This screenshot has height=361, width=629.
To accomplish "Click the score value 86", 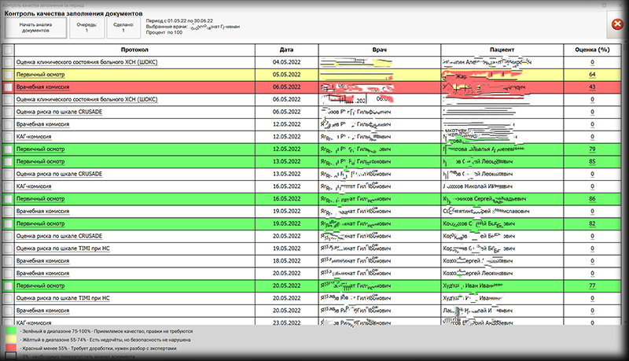I will (x=592, y=199).
